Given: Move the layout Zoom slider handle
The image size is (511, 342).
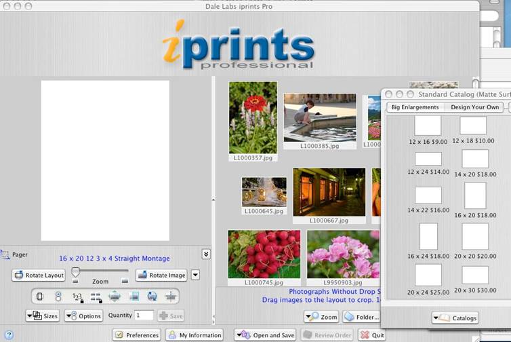Looking at the screenshot, I should coord(76,271).
